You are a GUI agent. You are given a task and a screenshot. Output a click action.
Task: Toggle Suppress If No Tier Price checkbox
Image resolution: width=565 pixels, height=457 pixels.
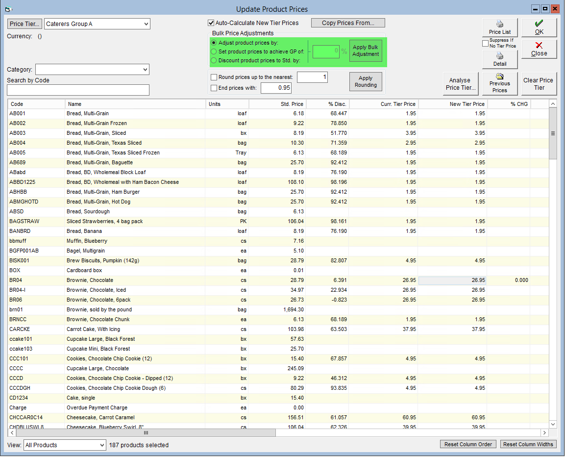pyautogui.click(x=485, y=43)
